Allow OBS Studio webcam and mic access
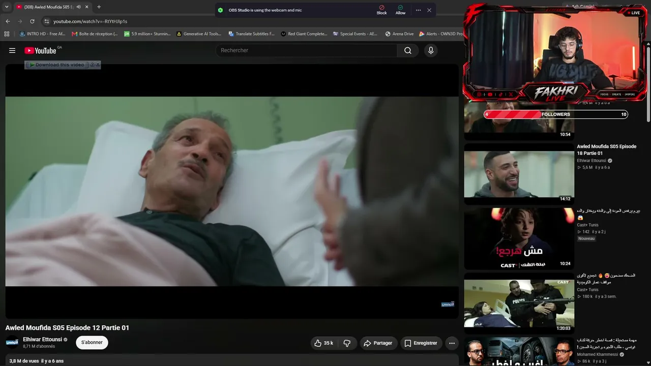The image size is (651, 366). tap(400, 10)
